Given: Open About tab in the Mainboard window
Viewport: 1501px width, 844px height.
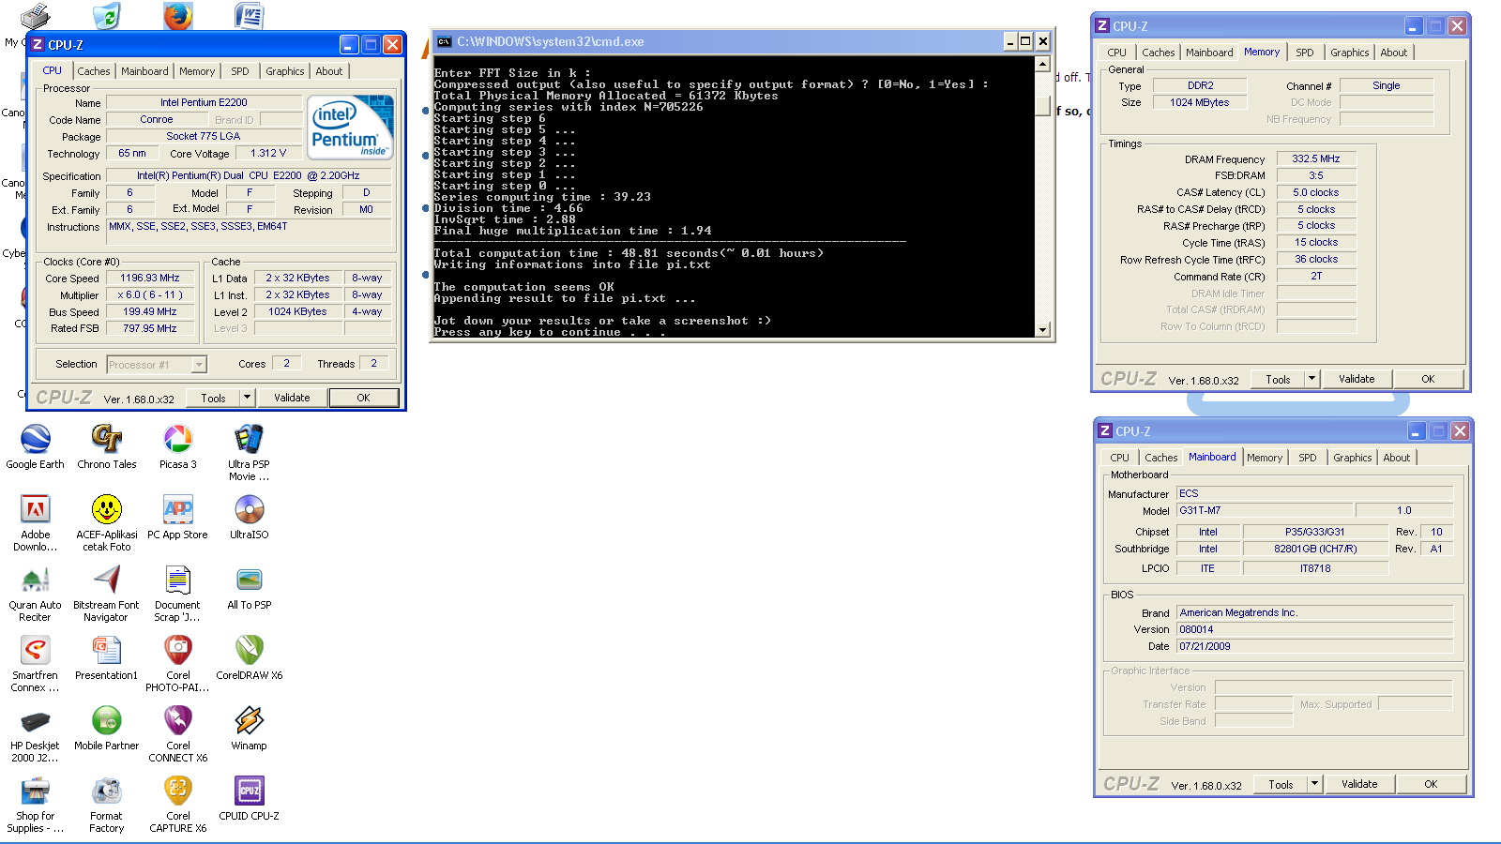Looking at the screenshot, I should click(1396, 458).
